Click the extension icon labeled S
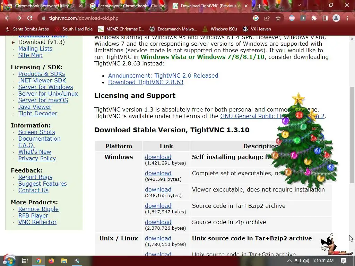Screen dimensions: 355x266 [x=303, y=18]
